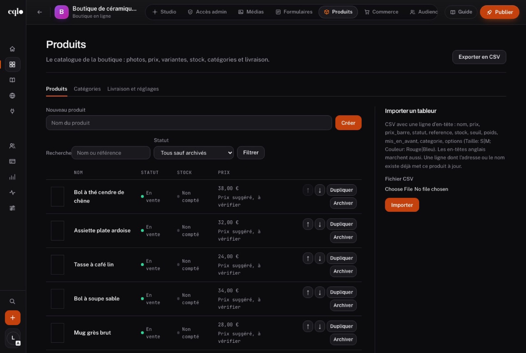Open the Guide button
This screenshot has width=526, height=353.
461,12
